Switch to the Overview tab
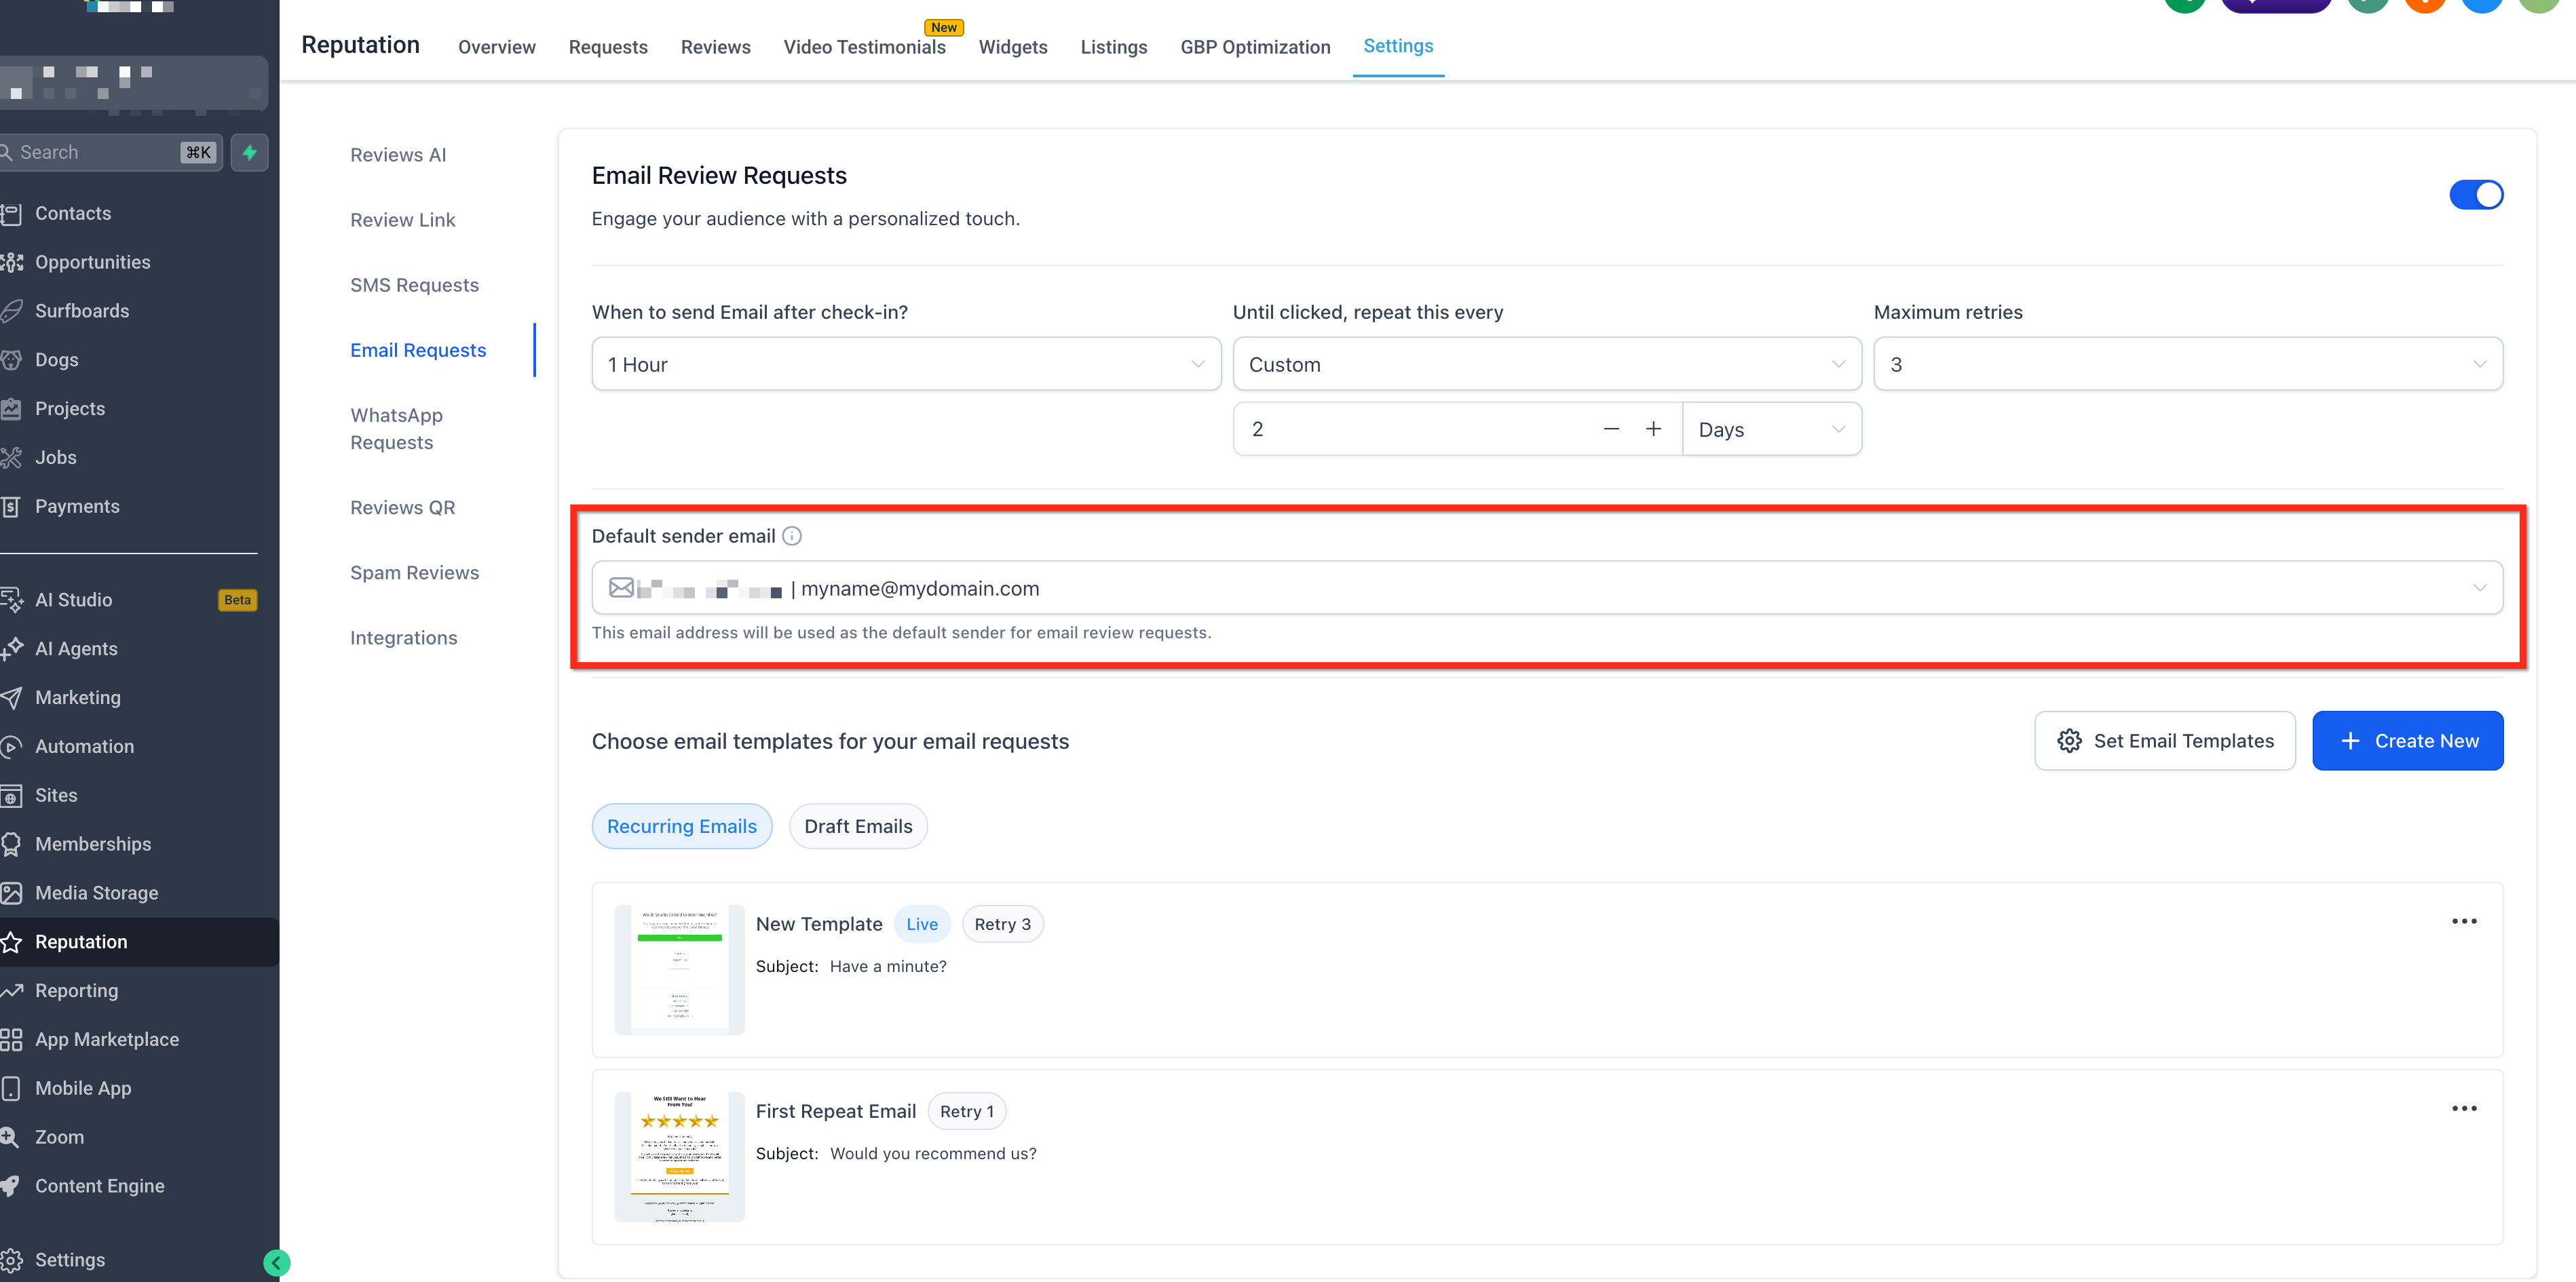 click(497, 47)
